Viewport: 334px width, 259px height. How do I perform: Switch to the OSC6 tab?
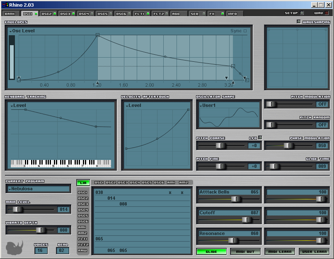tap(121, 14)
